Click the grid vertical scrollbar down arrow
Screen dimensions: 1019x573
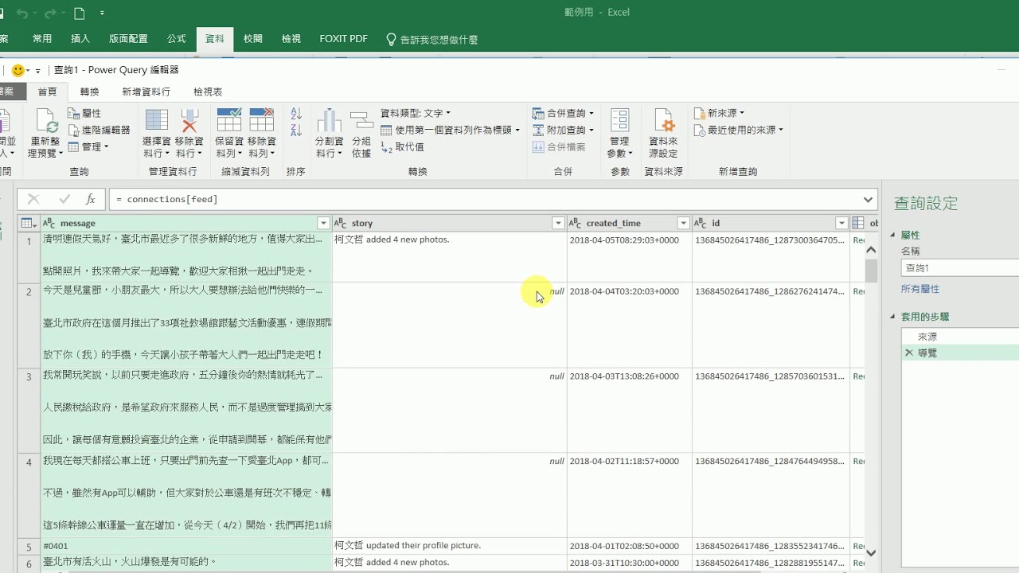coord(871,552)
